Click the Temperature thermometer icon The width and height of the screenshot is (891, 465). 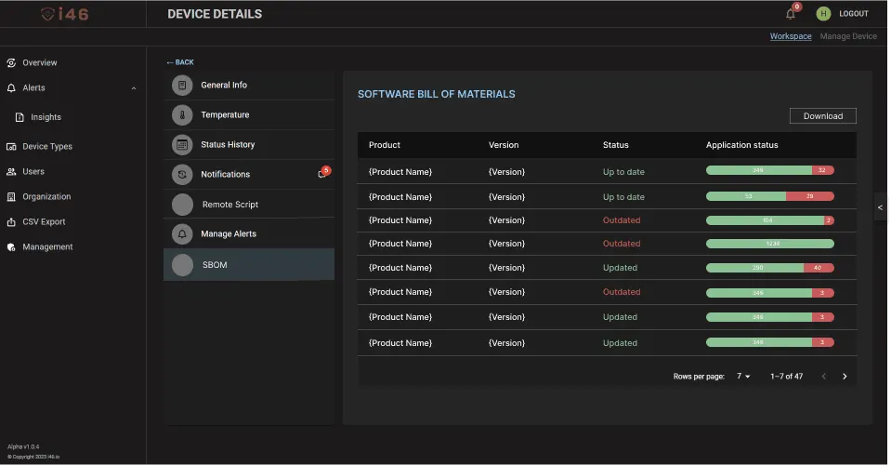pyautogui.click(x=183, y=115)
